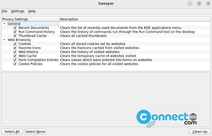
Task: Uncheck the Web History option
Action: click(x=15, y=52)
